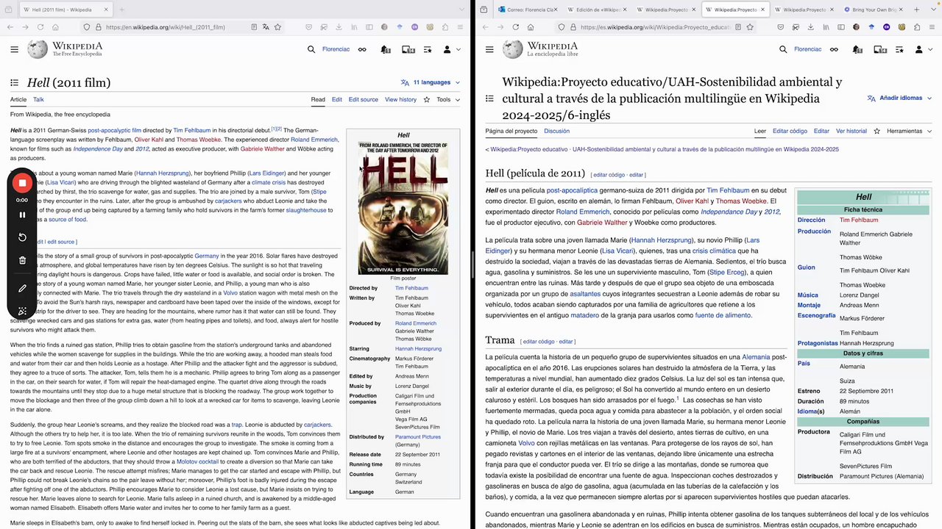The image size is (942, 529).
Task: Open the Hell film poster image
Action: point(403,208)
